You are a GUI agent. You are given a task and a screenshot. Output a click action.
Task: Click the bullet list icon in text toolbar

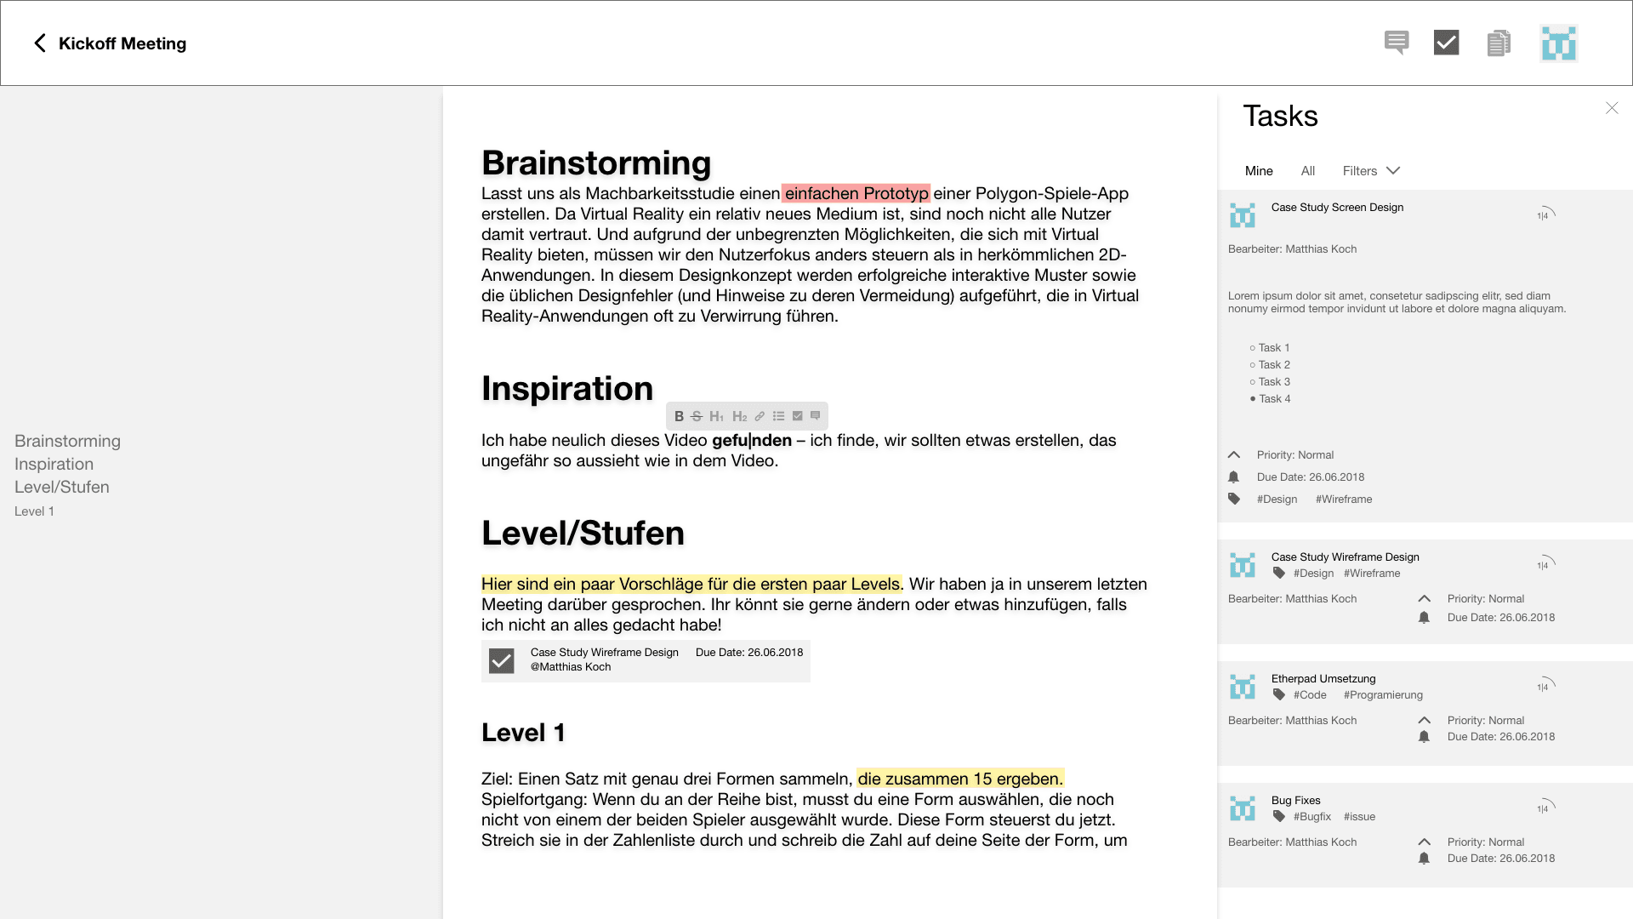pyautogui.click(x=778, y=416)
